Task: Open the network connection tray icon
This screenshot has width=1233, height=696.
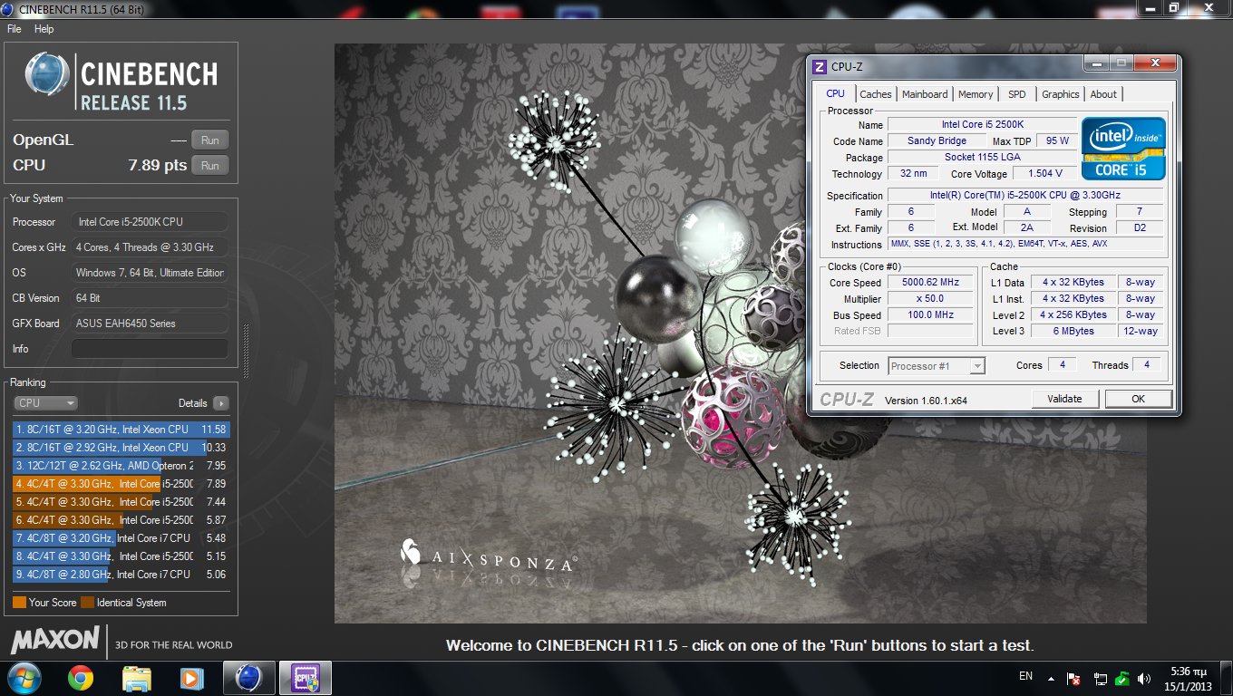Action: [1100, 678]
